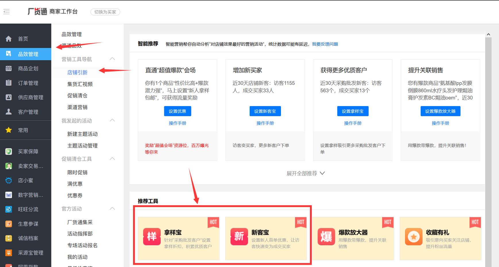This screenshot has height=267, width=499.
Task: Click the star icon on 收藏有礼 card
Action: [414, 236]
